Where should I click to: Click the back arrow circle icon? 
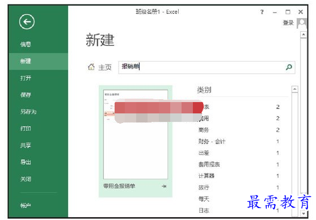27,22
